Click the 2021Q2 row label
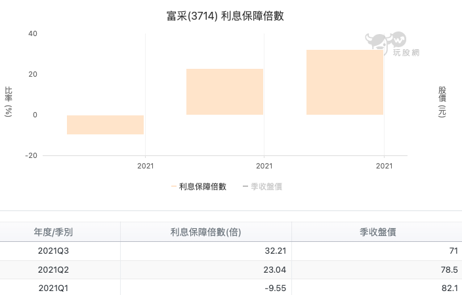 (53, 269)
